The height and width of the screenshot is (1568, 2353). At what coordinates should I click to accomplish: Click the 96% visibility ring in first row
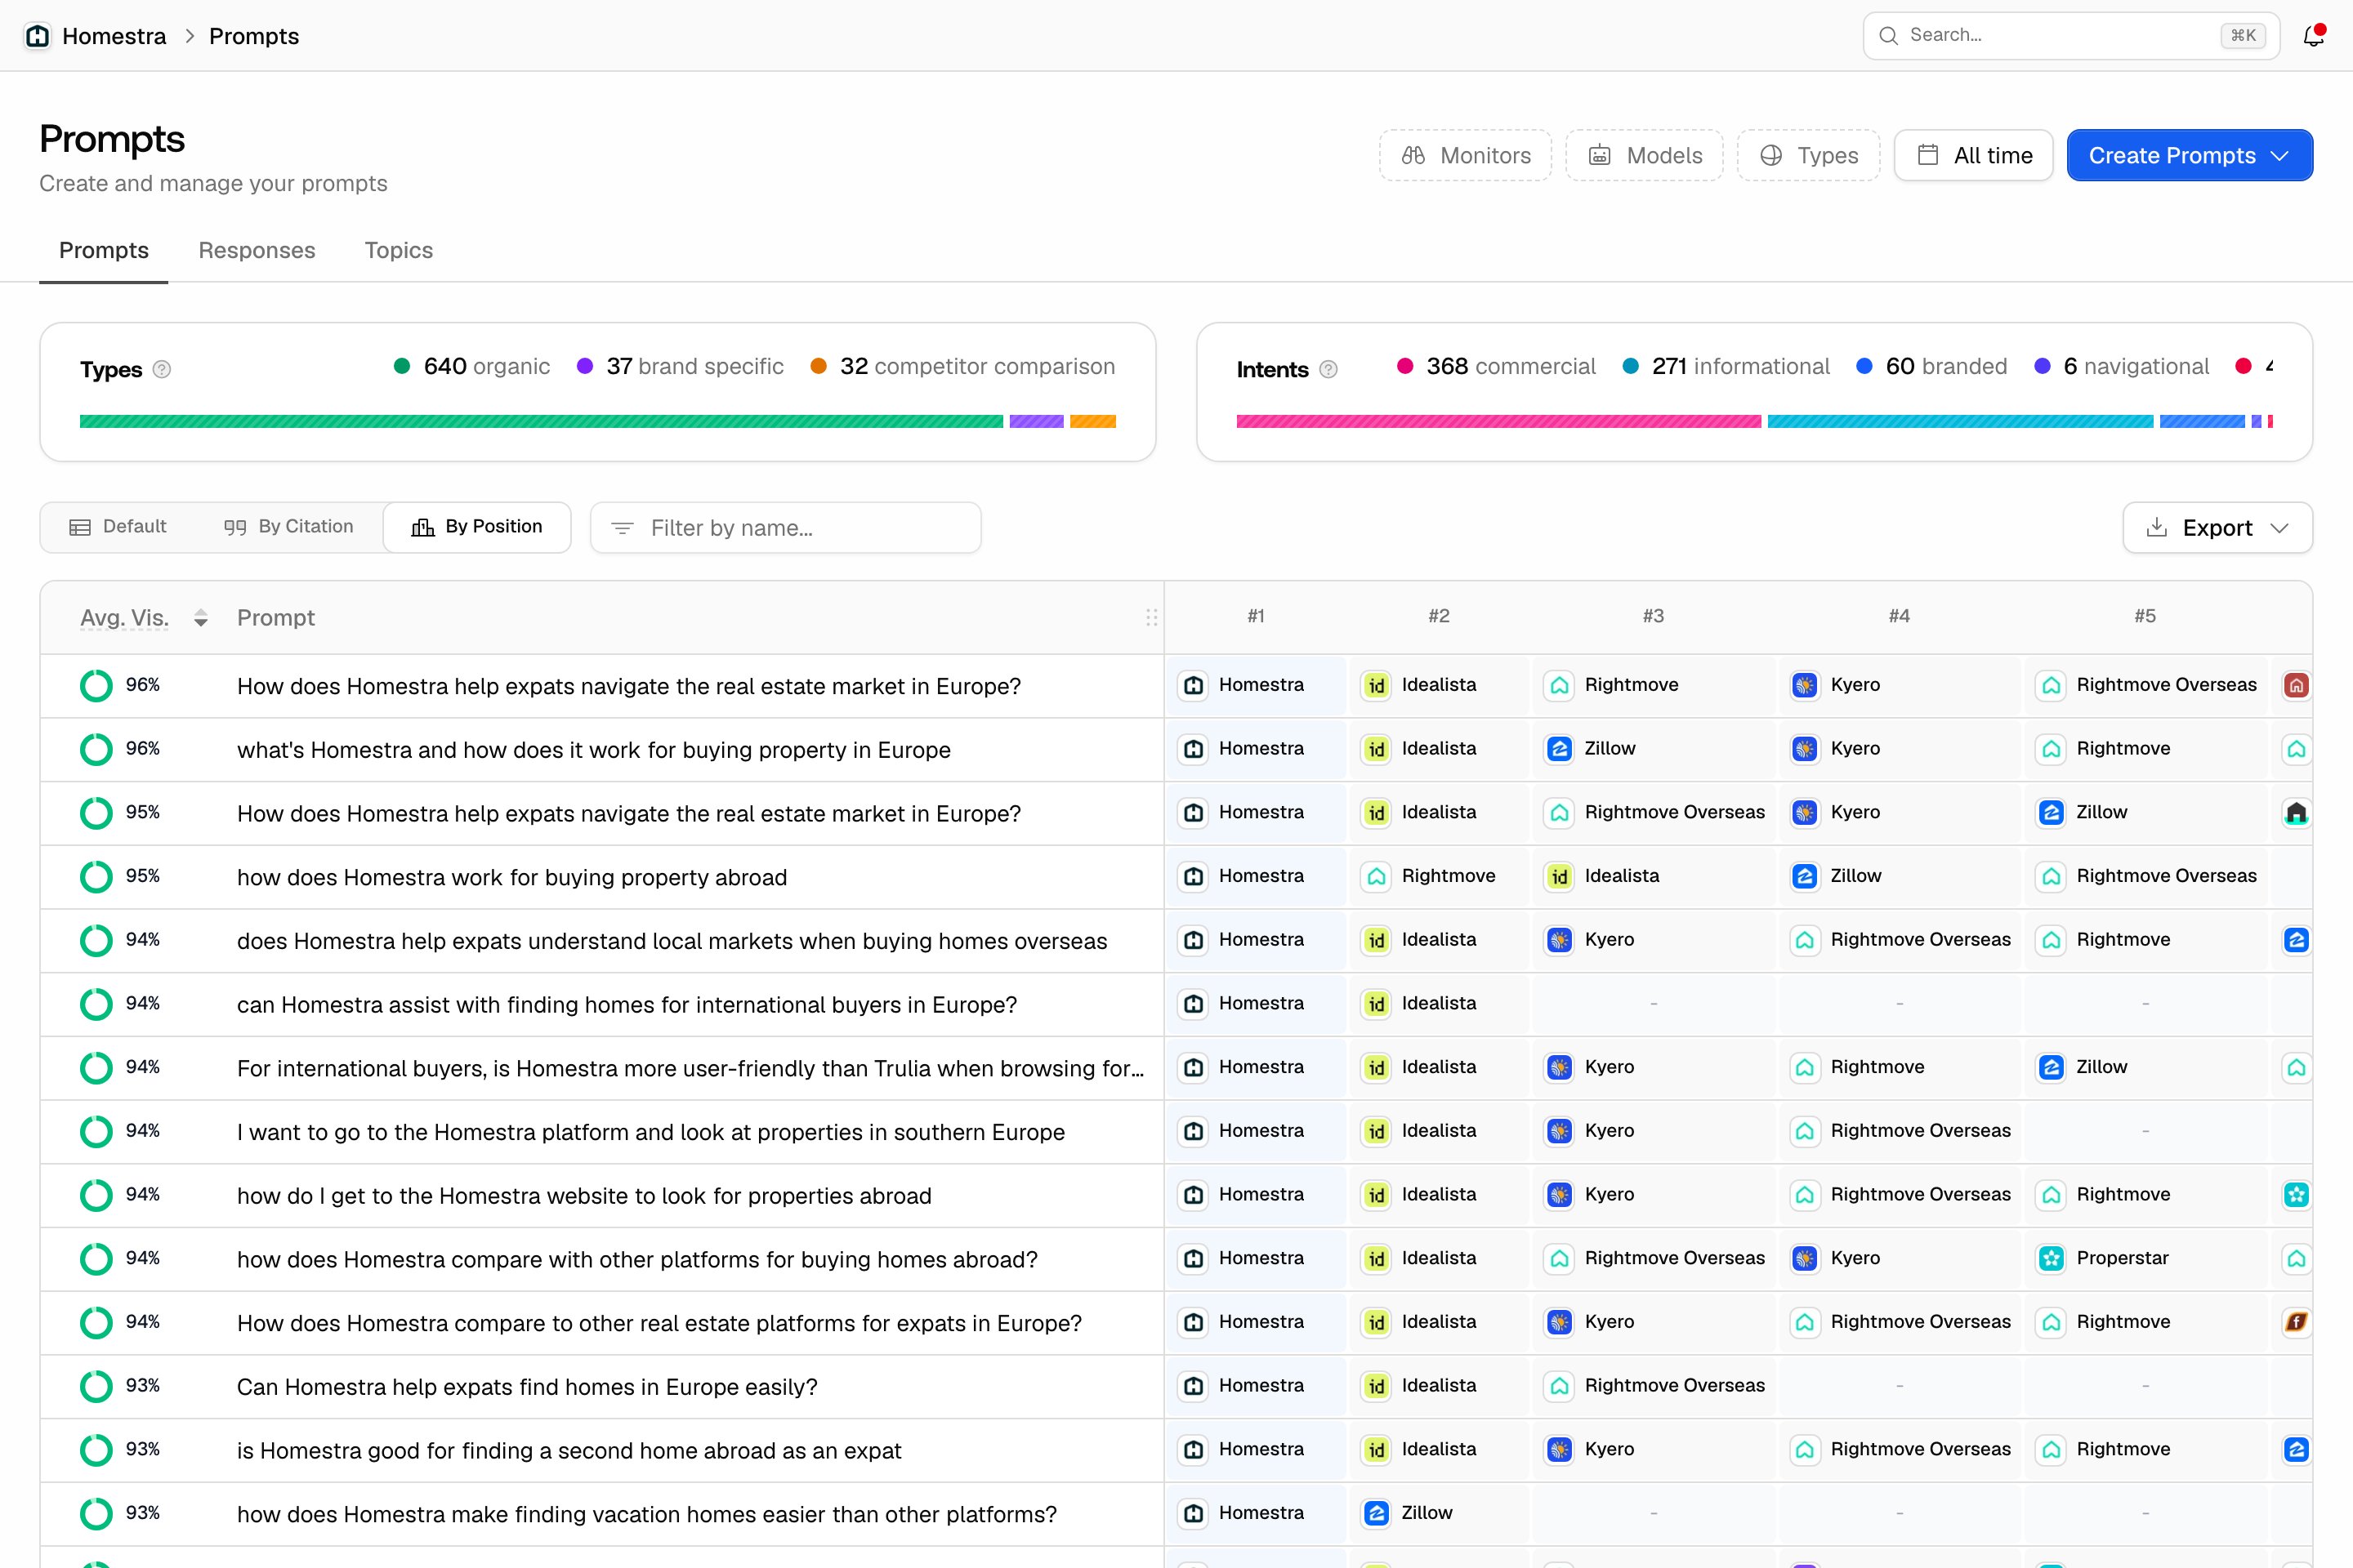[96, 686]
